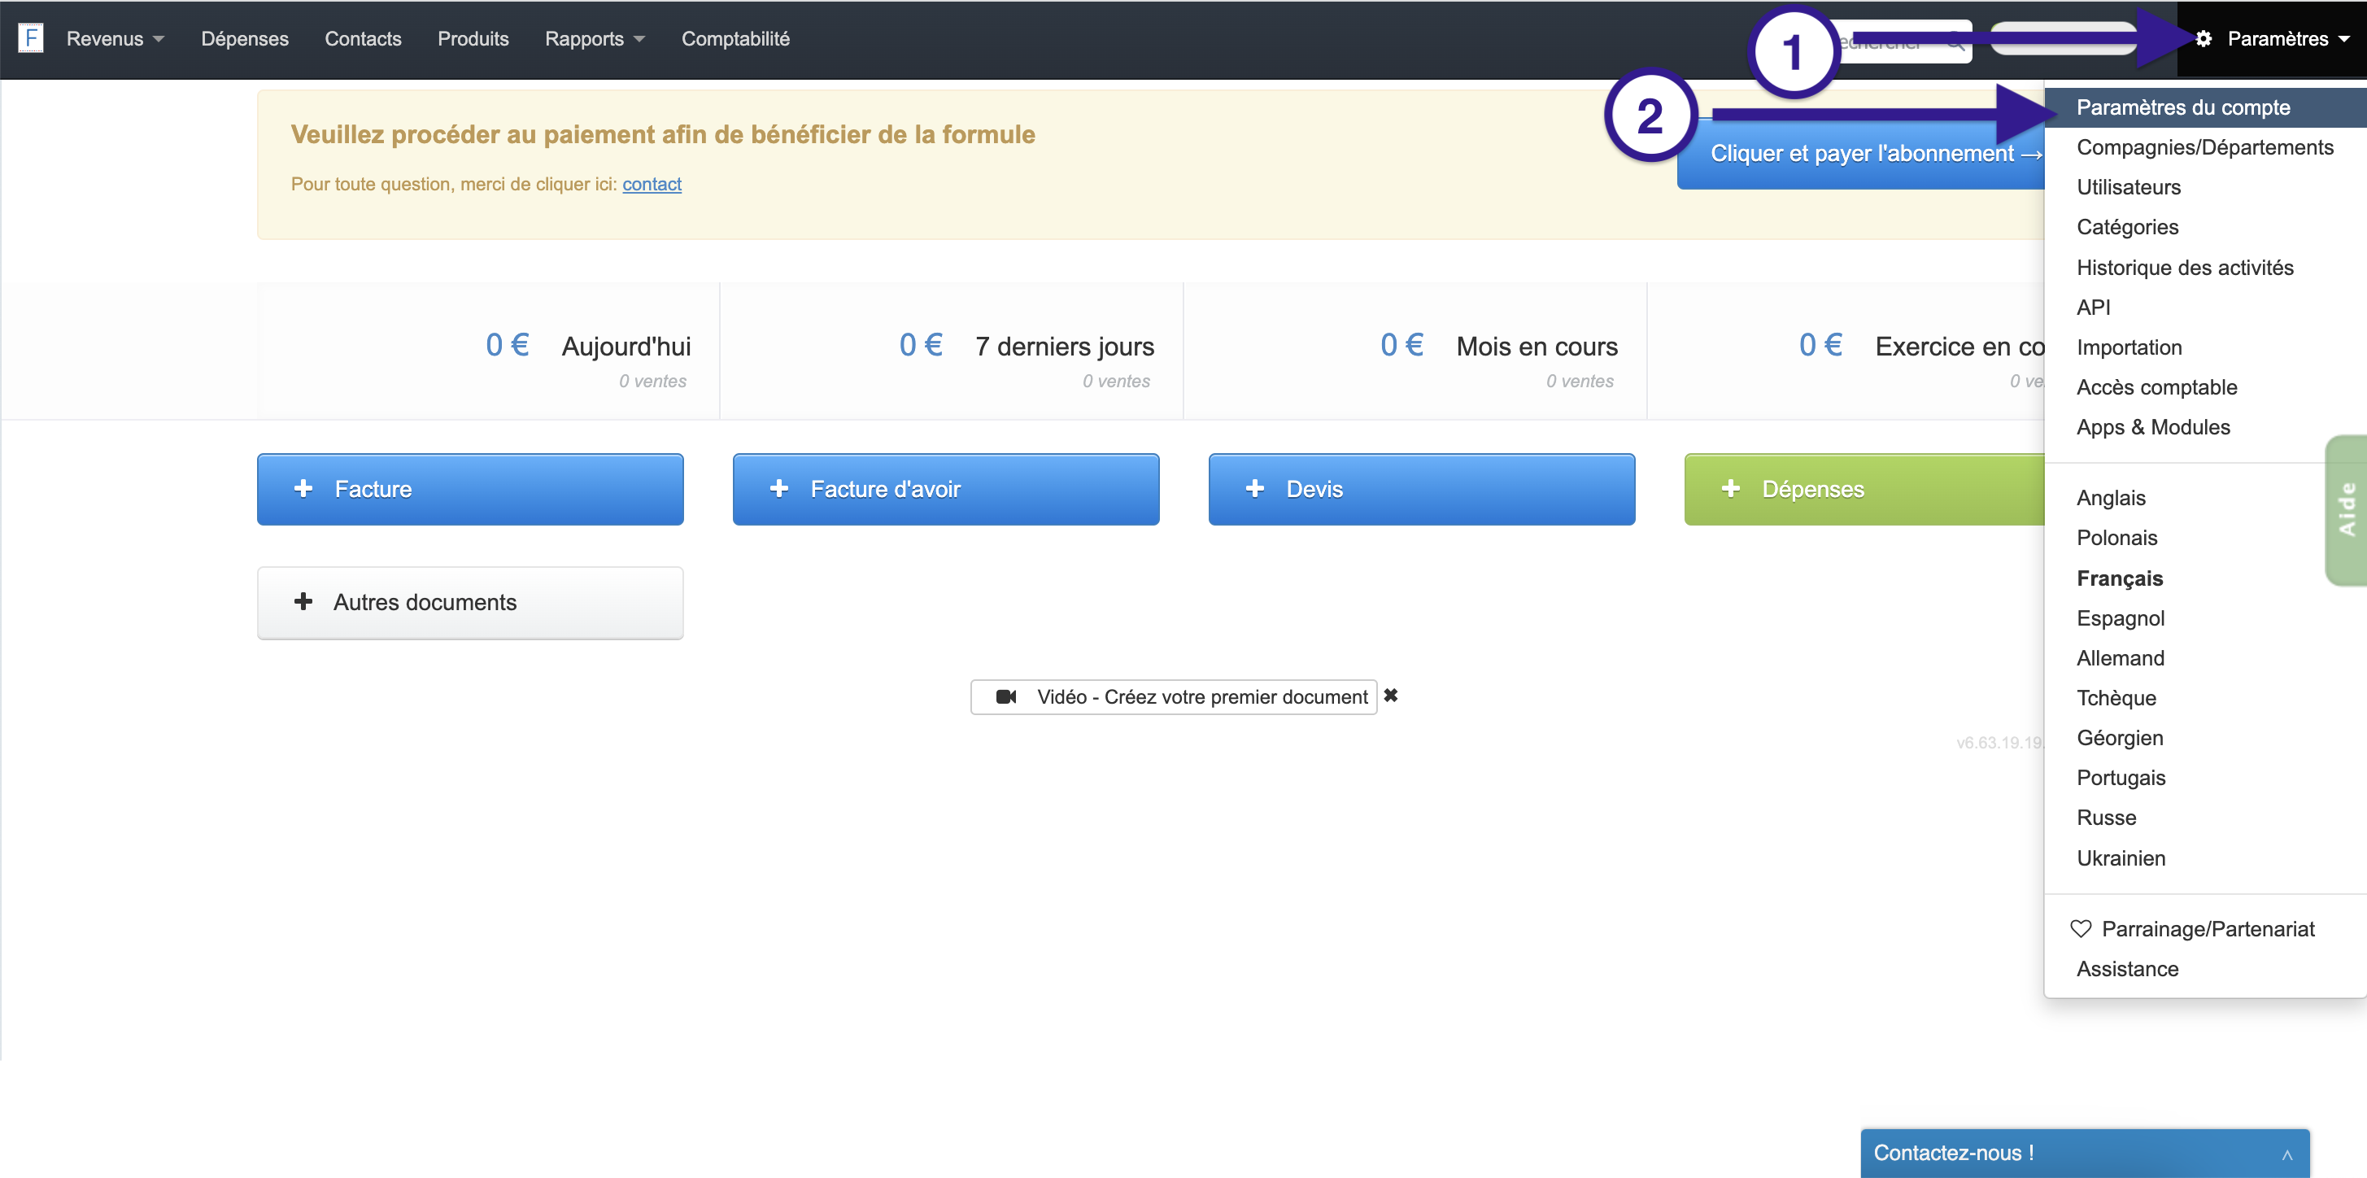
Task: Select the Français language option
Action: pos(2205,578)
